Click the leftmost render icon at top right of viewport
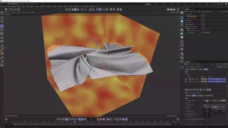The height and width of the screenshot is (128, 228). pos(168,10)
